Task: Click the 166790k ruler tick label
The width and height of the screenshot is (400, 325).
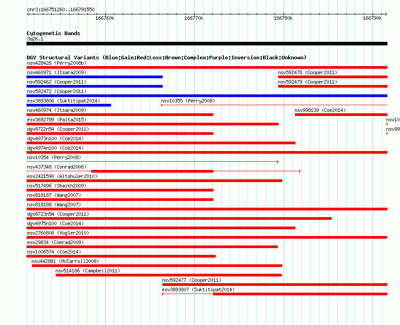Action: point(372,18)
